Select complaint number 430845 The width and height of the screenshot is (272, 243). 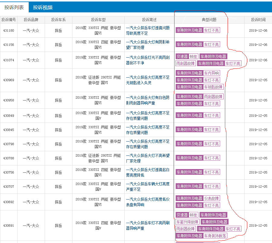coord(9,130)
